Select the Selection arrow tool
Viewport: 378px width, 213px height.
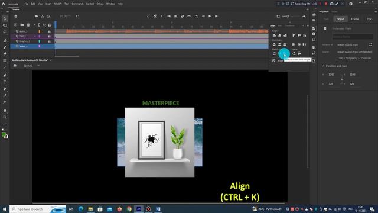pos(5,18)
